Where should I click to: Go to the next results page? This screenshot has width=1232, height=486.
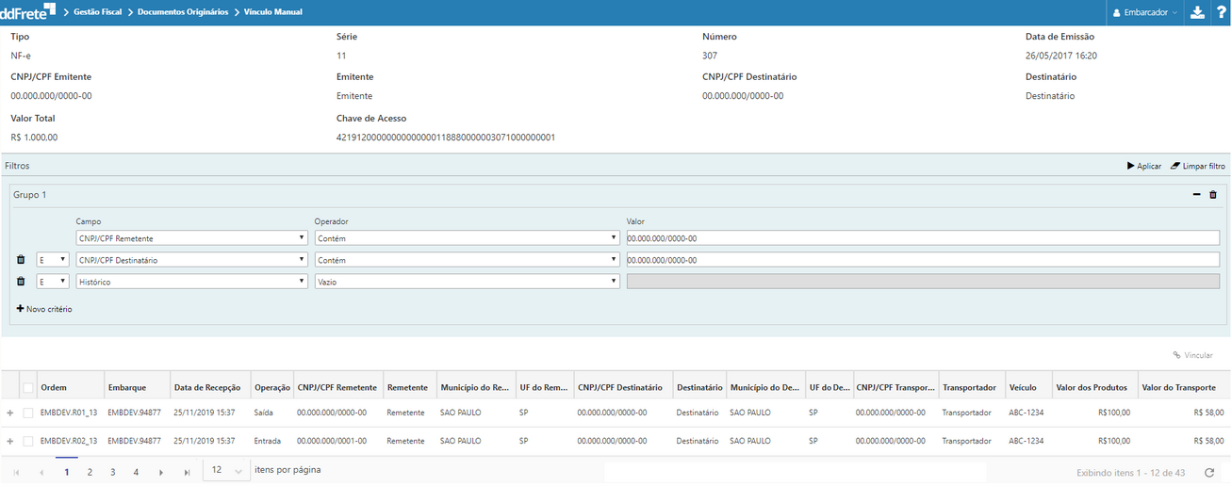[161, 472]
